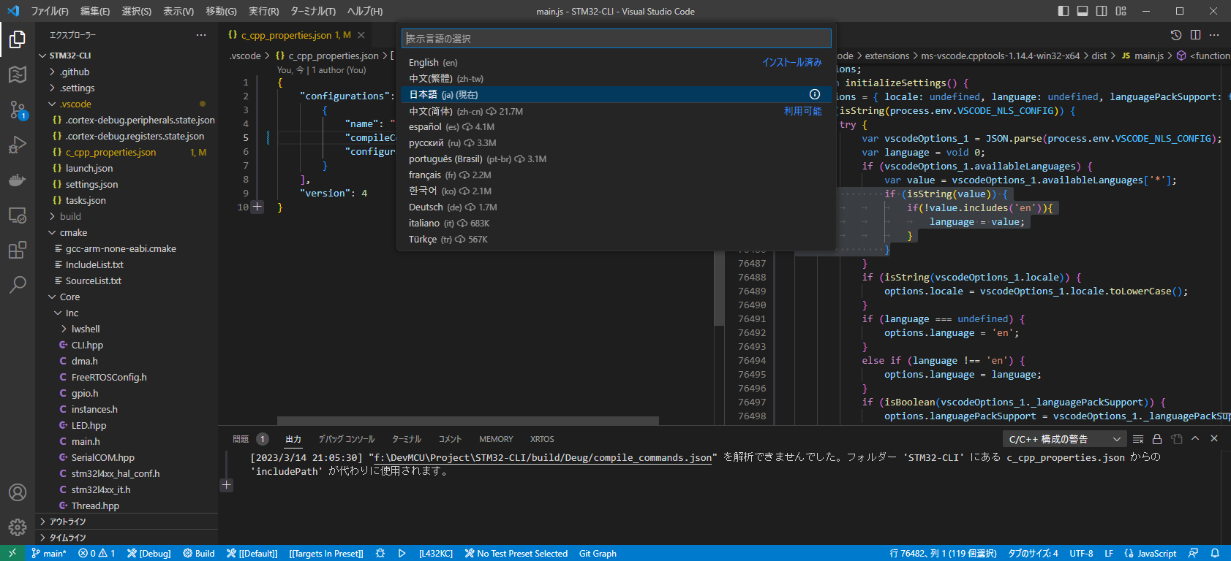The height and width of the screenshot is (561, 1231).
Task: Split the editor to the right
Action: click(1195, 35)
